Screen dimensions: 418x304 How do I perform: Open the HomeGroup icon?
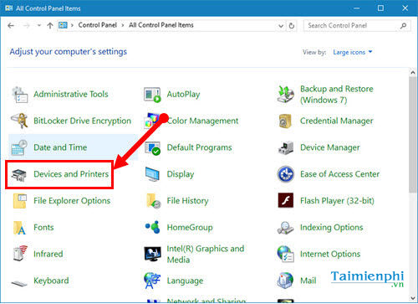tap(153, 227)
